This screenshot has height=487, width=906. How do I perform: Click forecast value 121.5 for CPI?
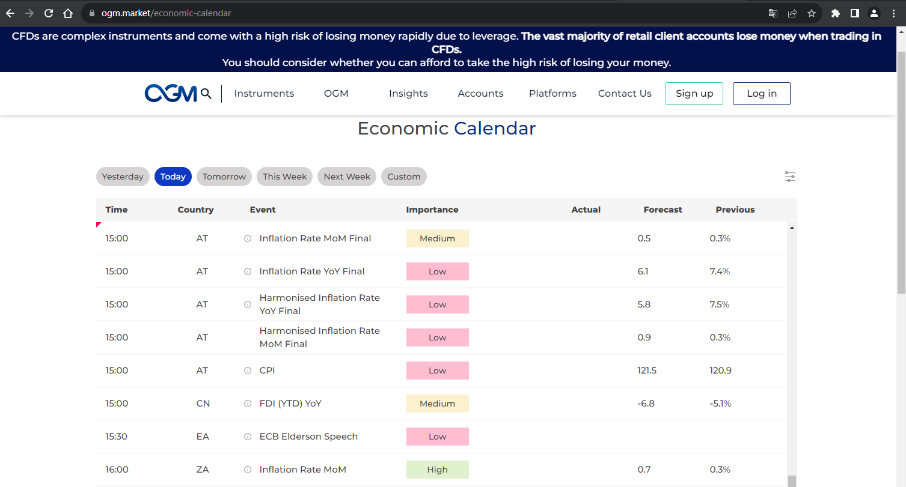(x=647, y=371)
